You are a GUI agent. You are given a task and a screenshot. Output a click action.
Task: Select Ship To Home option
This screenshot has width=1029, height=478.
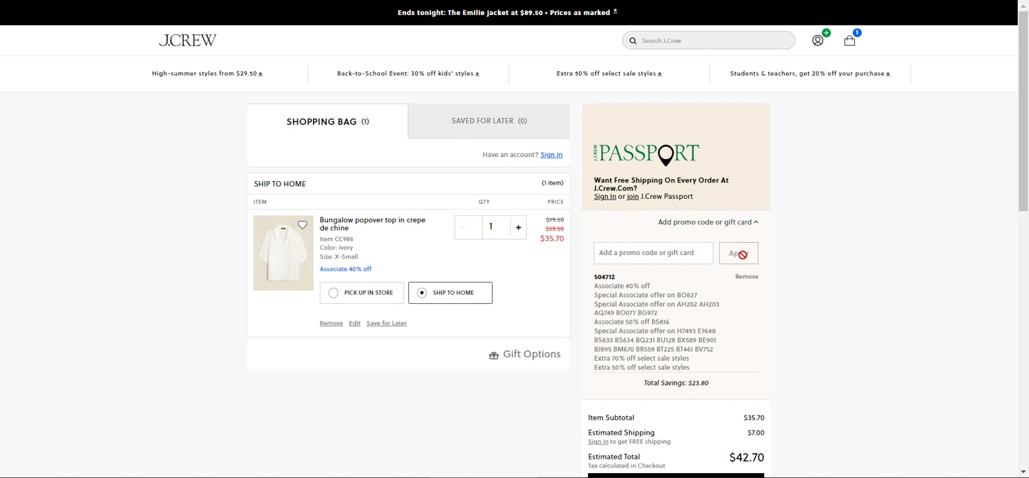click(450, 293)
